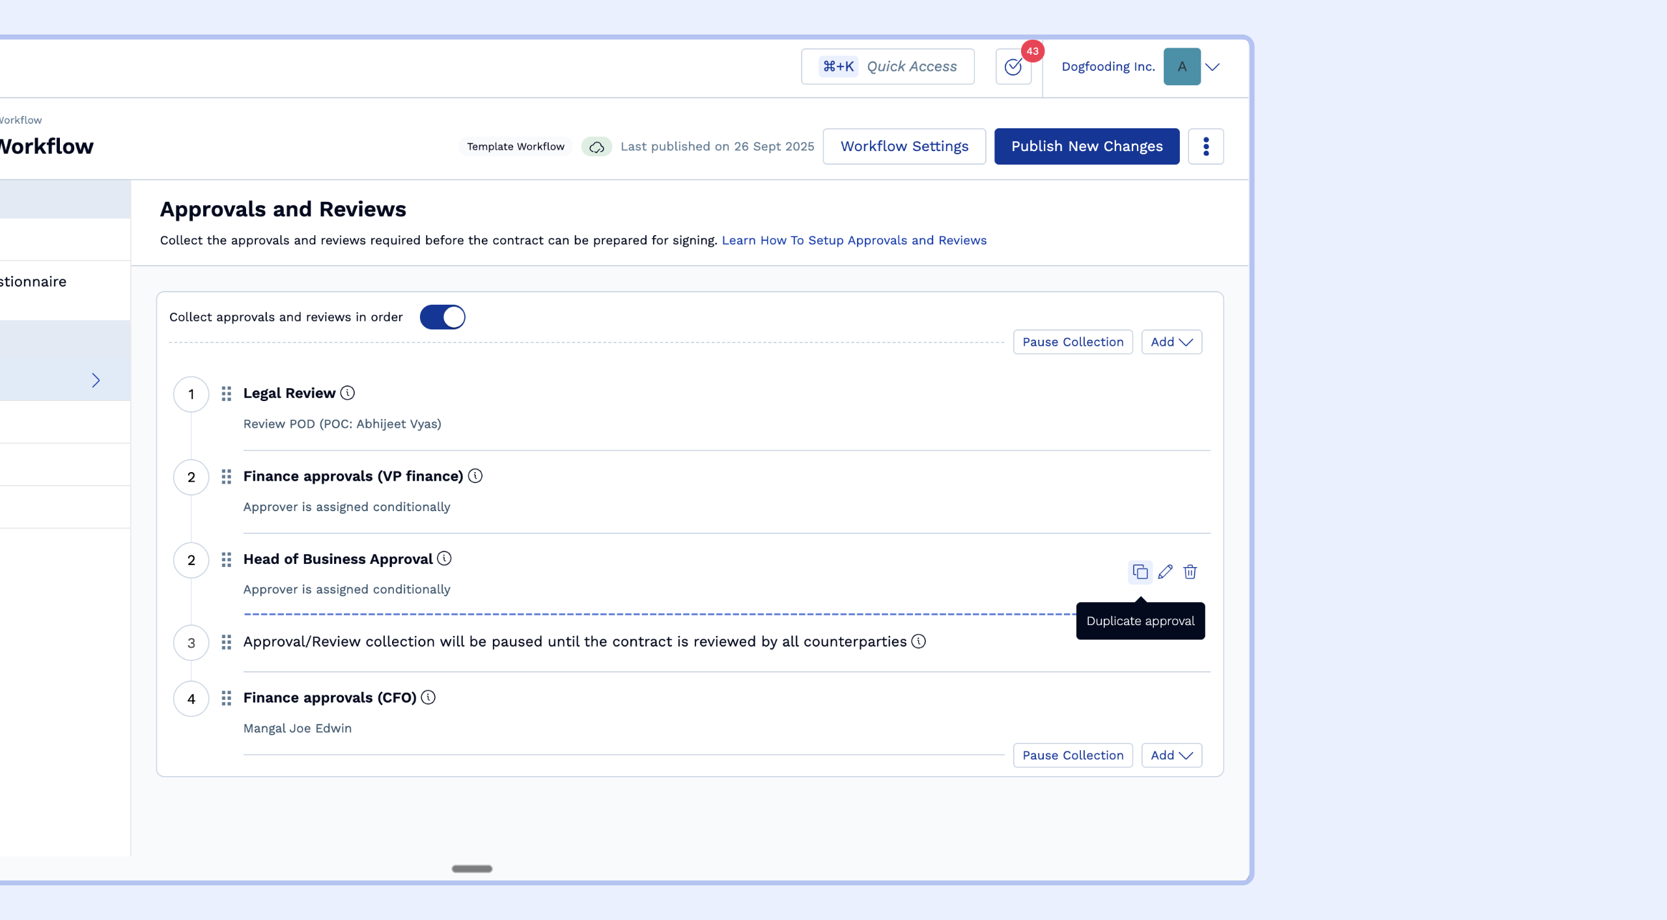Click the top Pause Collection button

[x=1072, y=342]
